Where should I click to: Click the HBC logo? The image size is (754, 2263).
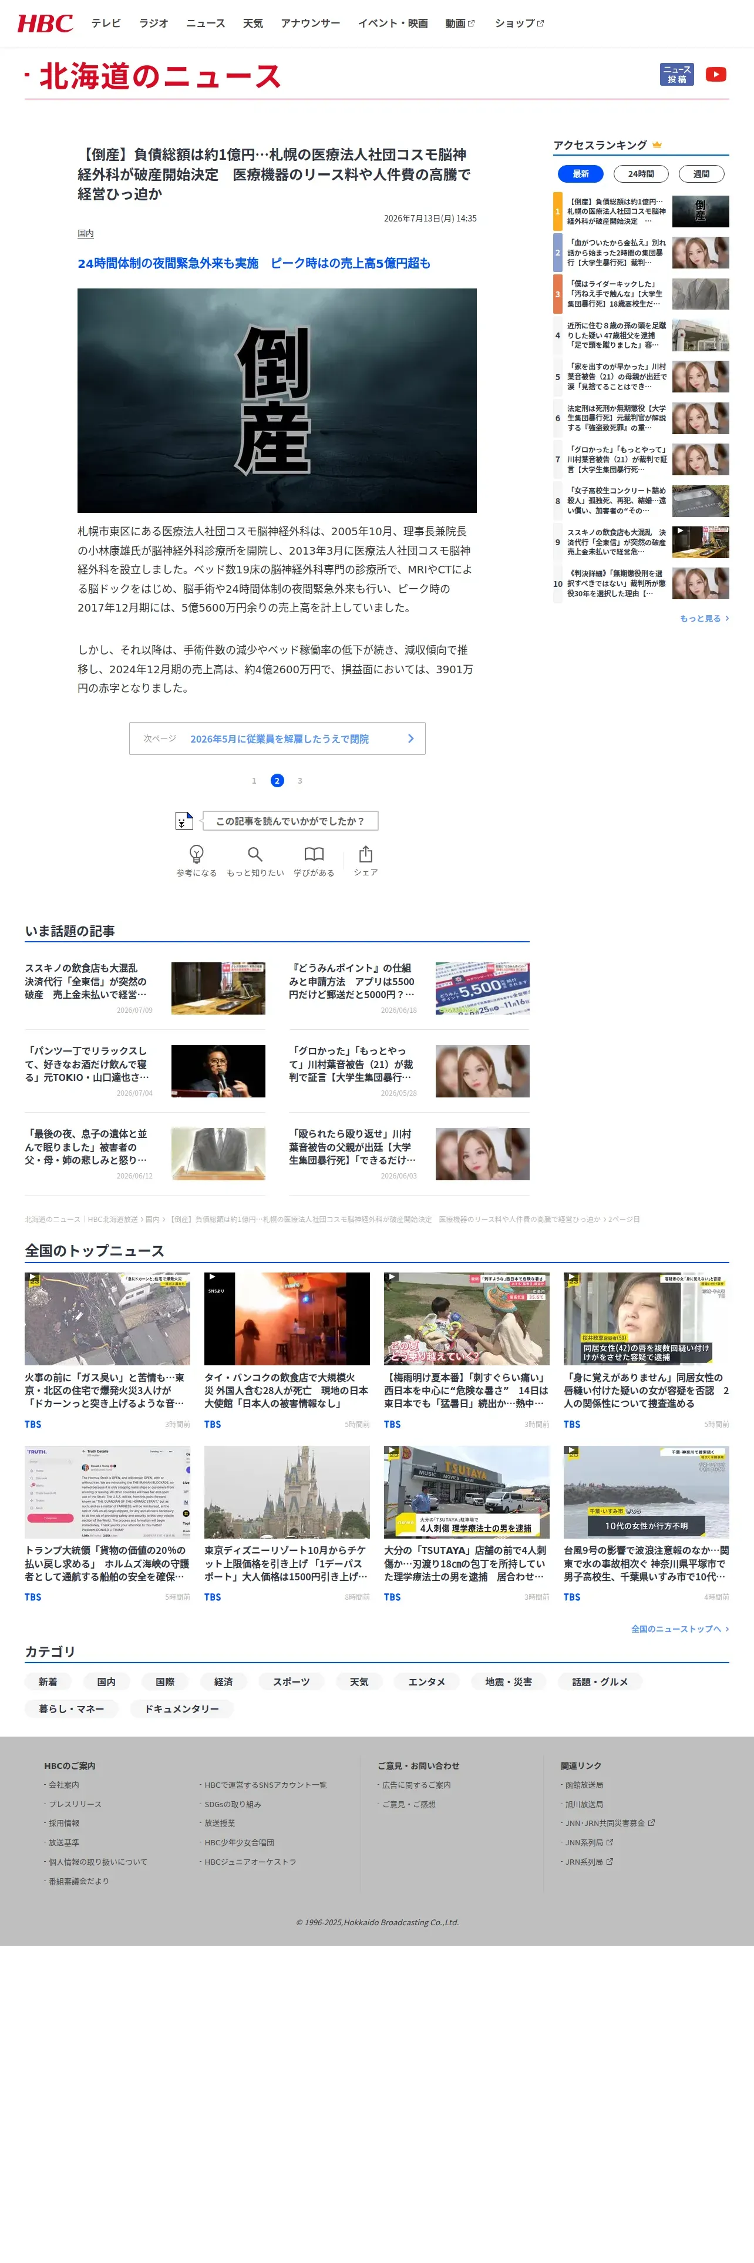pos(46,23)
